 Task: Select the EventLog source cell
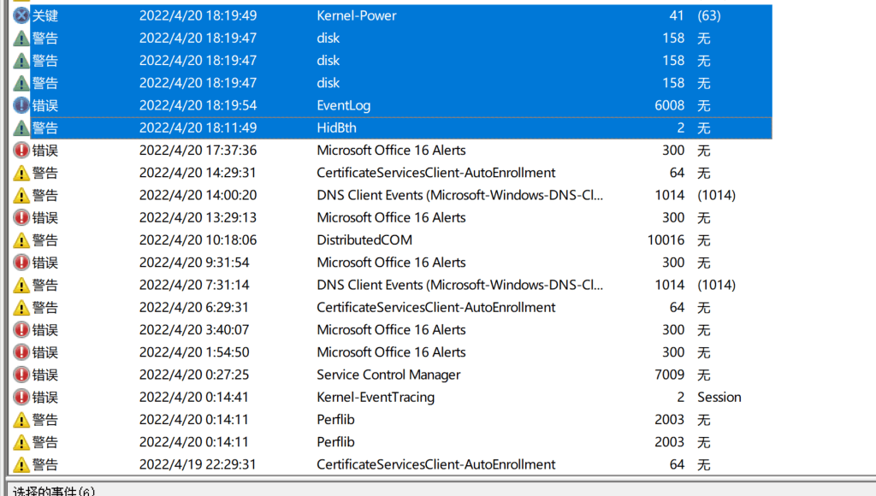tap(344, 105)
